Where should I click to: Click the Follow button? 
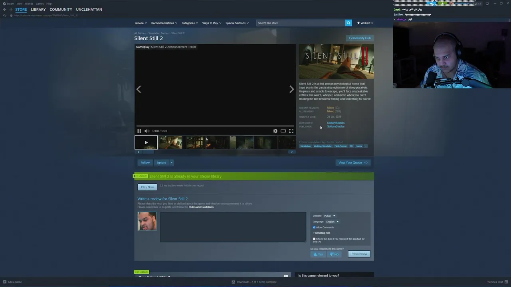tap(145, 163)
